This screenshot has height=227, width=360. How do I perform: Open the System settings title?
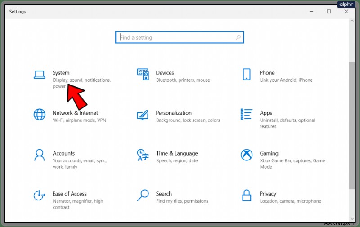coord(61,73)
